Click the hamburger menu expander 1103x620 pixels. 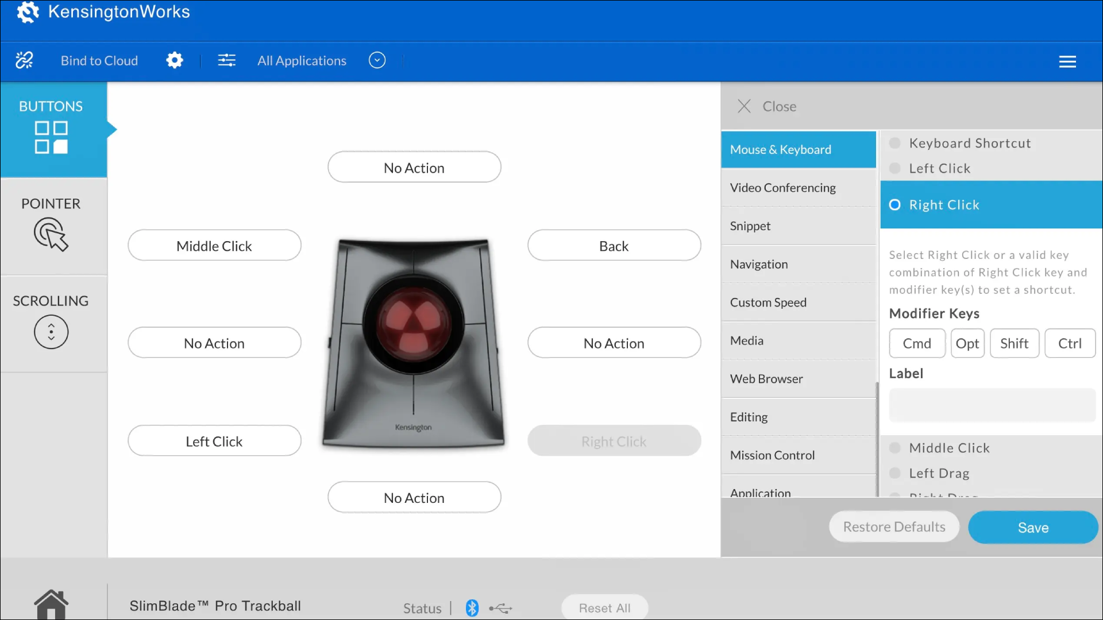click(x=1067, y=61)
